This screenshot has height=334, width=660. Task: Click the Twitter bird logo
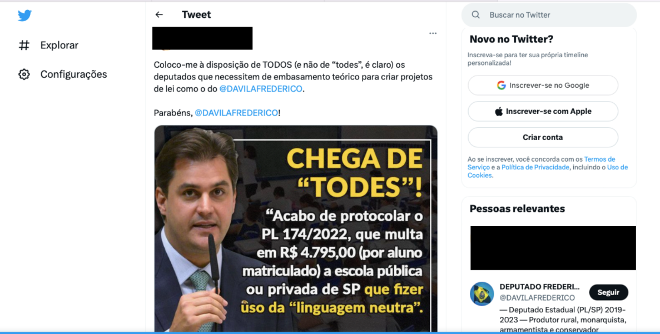pyautogui.click(x=24, y=16)
